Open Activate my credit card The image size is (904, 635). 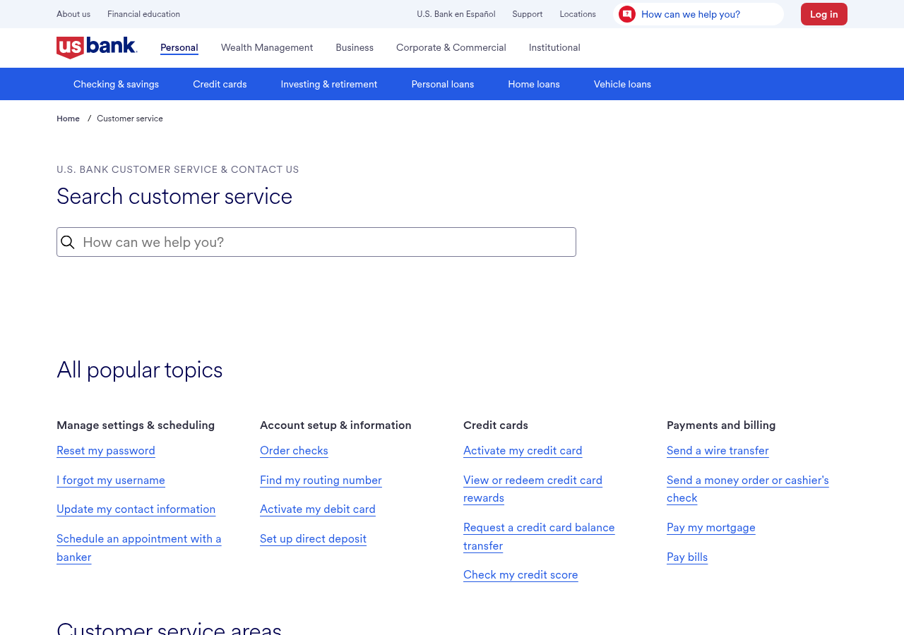click(523, 450)
